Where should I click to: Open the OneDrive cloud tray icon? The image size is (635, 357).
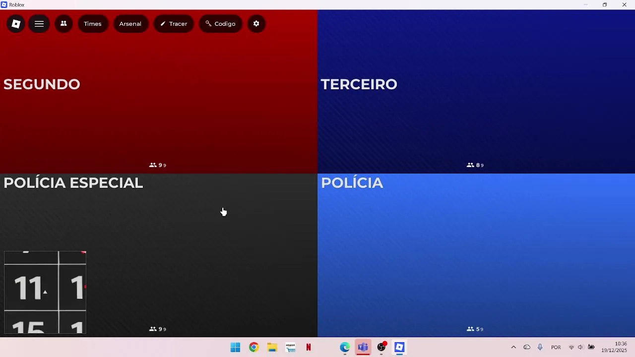pos(527,348)
